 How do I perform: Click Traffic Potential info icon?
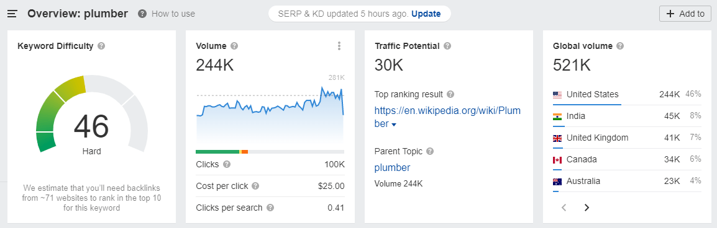coord(447,46)
